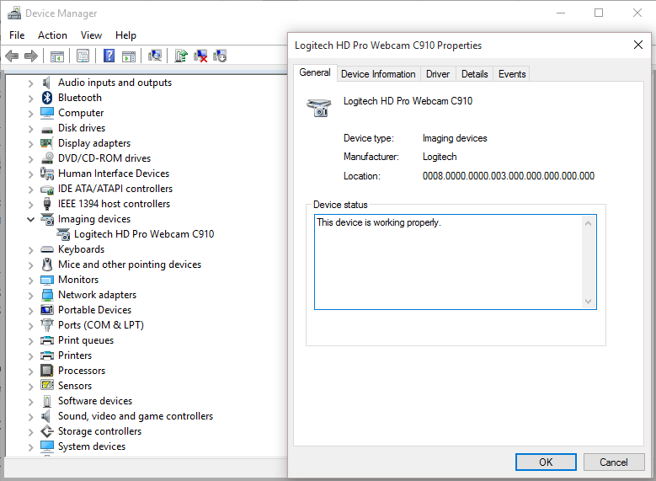Minimize the Device Manager window
The width and height of the screenshot is (656, 481).
[561, 13]
